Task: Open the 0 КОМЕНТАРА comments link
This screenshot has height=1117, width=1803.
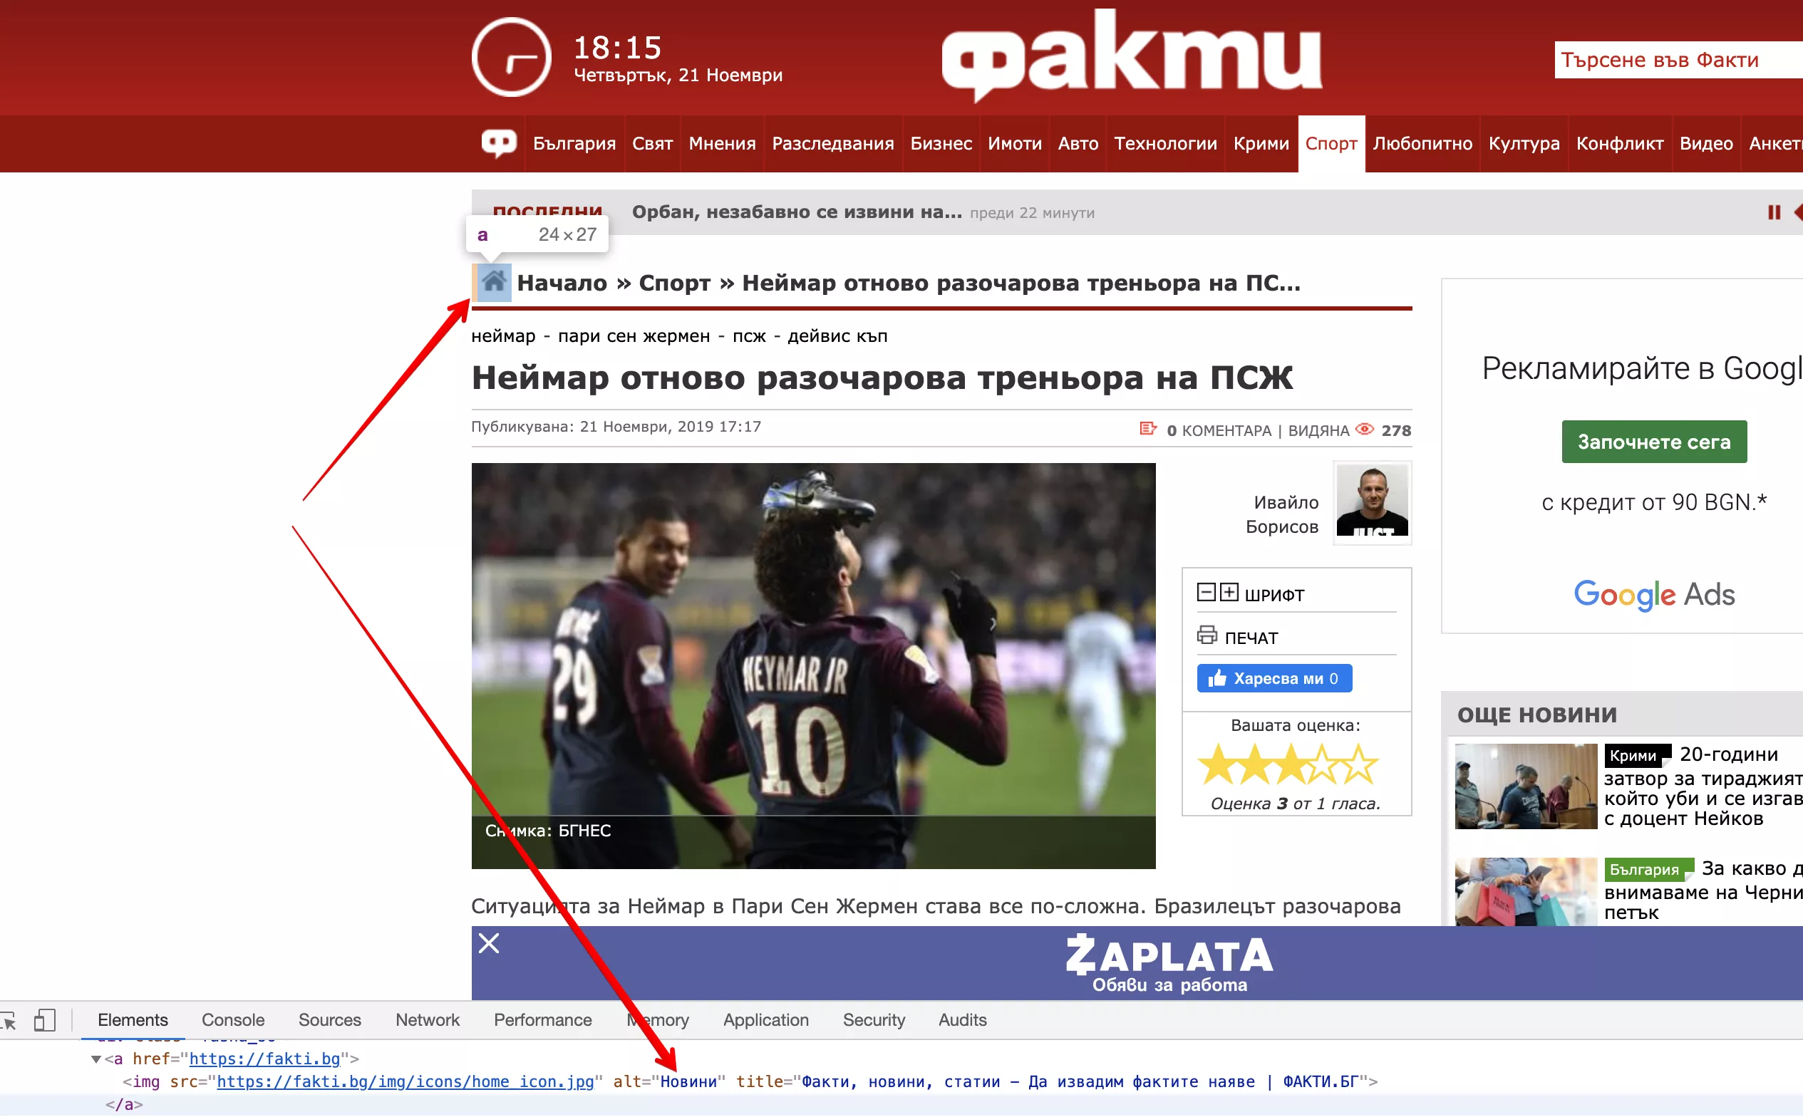Action: 1219,430
